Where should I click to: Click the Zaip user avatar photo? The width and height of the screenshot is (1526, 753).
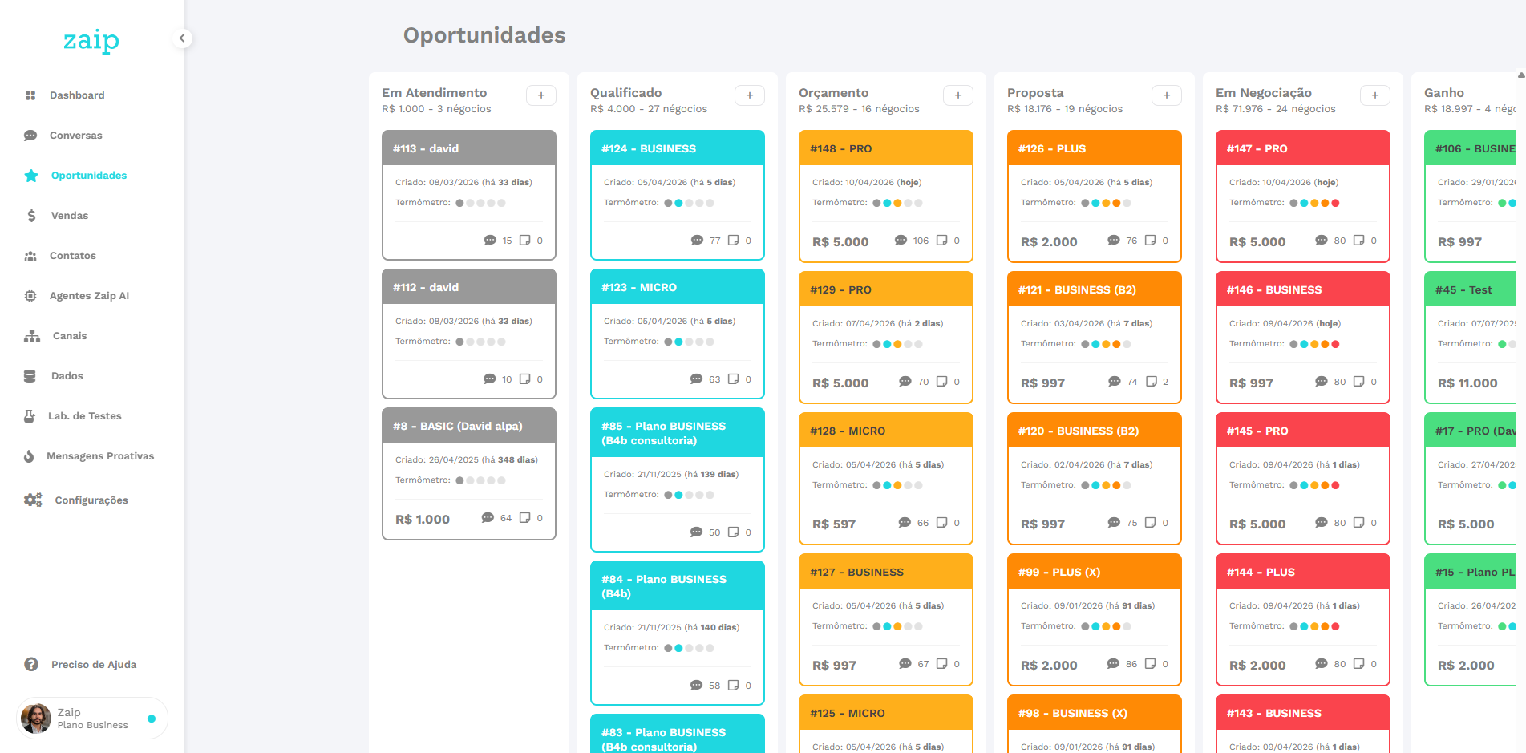click(36, 719)
